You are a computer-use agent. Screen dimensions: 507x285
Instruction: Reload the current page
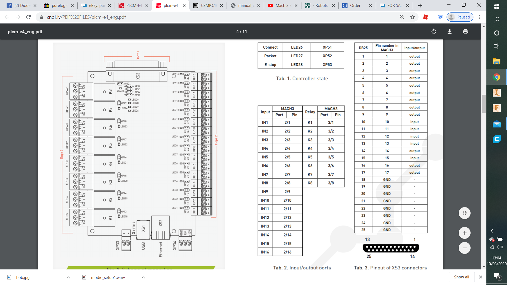tap(29, 17)
